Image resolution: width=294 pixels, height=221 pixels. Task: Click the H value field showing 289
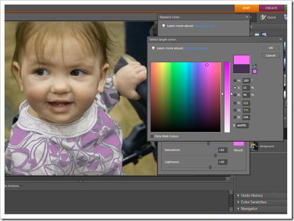click(x=246, y=81)
